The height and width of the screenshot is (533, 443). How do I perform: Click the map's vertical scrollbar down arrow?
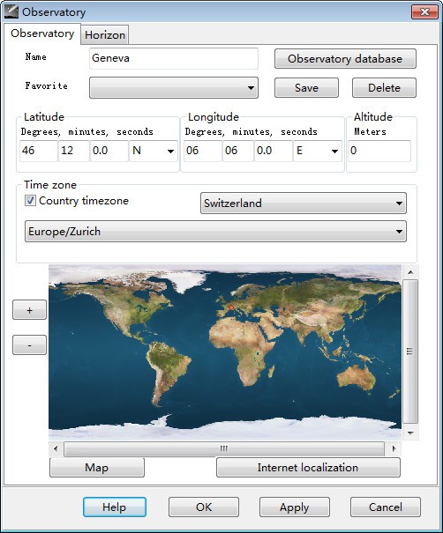[x=410, y=433]
